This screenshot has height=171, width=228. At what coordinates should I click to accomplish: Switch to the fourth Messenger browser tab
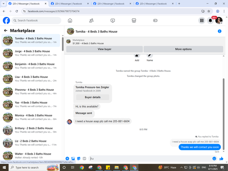click(x=155, y=4)
